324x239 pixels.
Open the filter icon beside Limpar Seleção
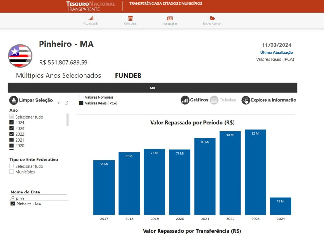[x=59, y=103]
